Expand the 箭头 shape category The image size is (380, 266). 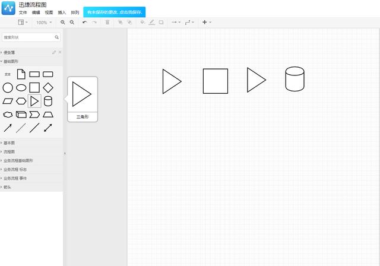pos(8,187)
